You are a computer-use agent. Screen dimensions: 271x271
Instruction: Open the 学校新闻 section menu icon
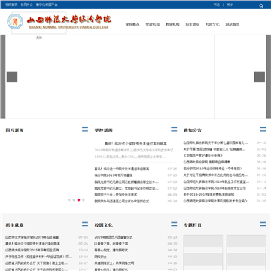(x=174, y=129)
